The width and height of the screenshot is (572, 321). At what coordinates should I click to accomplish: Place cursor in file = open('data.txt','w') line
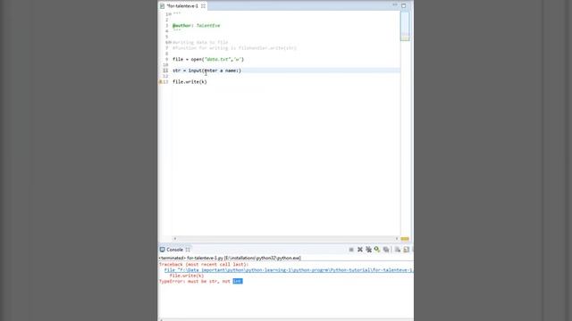click(x=208, y=59)
